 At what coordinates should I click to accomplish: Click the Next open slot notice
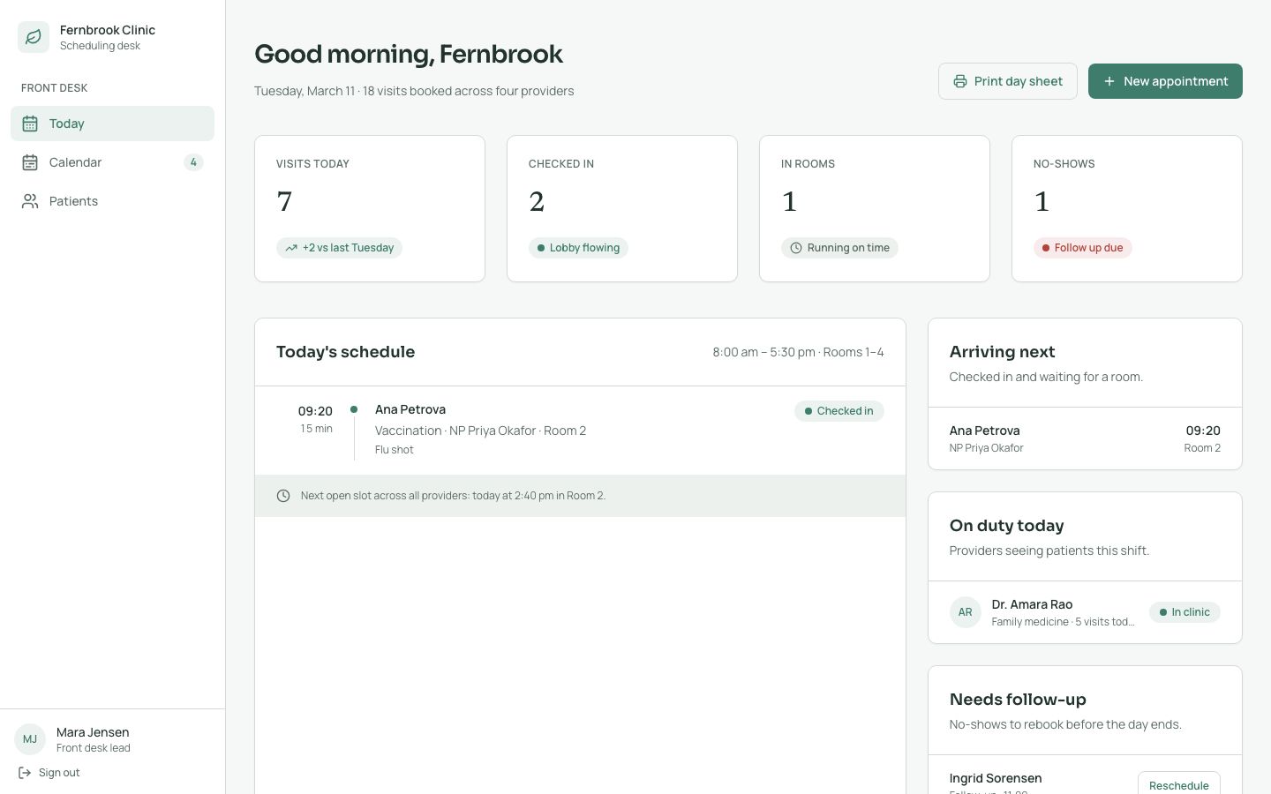[x=580, y=496]
